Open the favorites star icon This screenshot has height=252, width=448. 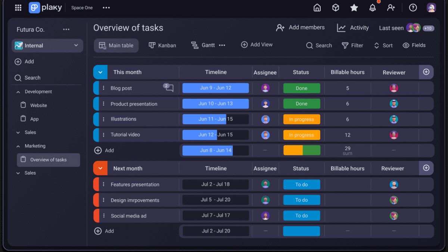coord(354,8)
